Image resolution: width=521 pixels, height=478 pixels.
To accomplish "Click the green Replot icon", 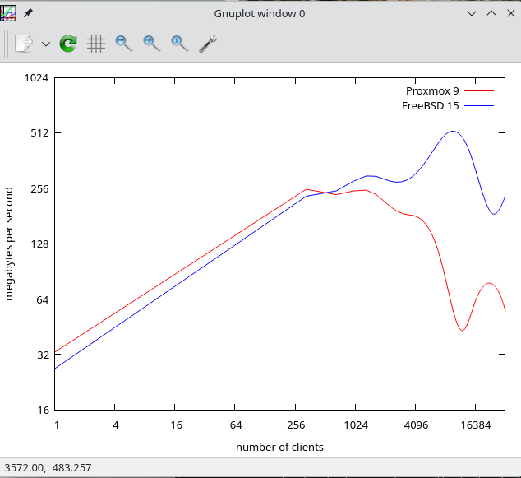I will tap(68, 44).
